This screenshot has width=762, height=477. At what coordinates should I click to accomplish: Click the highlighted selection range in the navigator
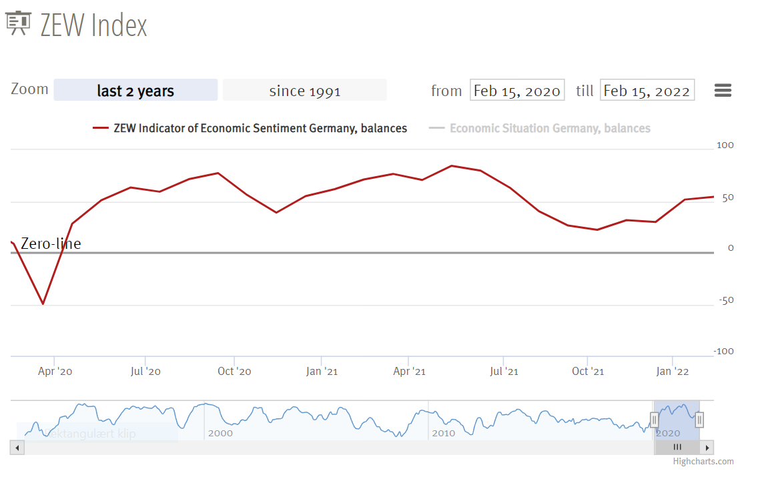pos(677,420)
